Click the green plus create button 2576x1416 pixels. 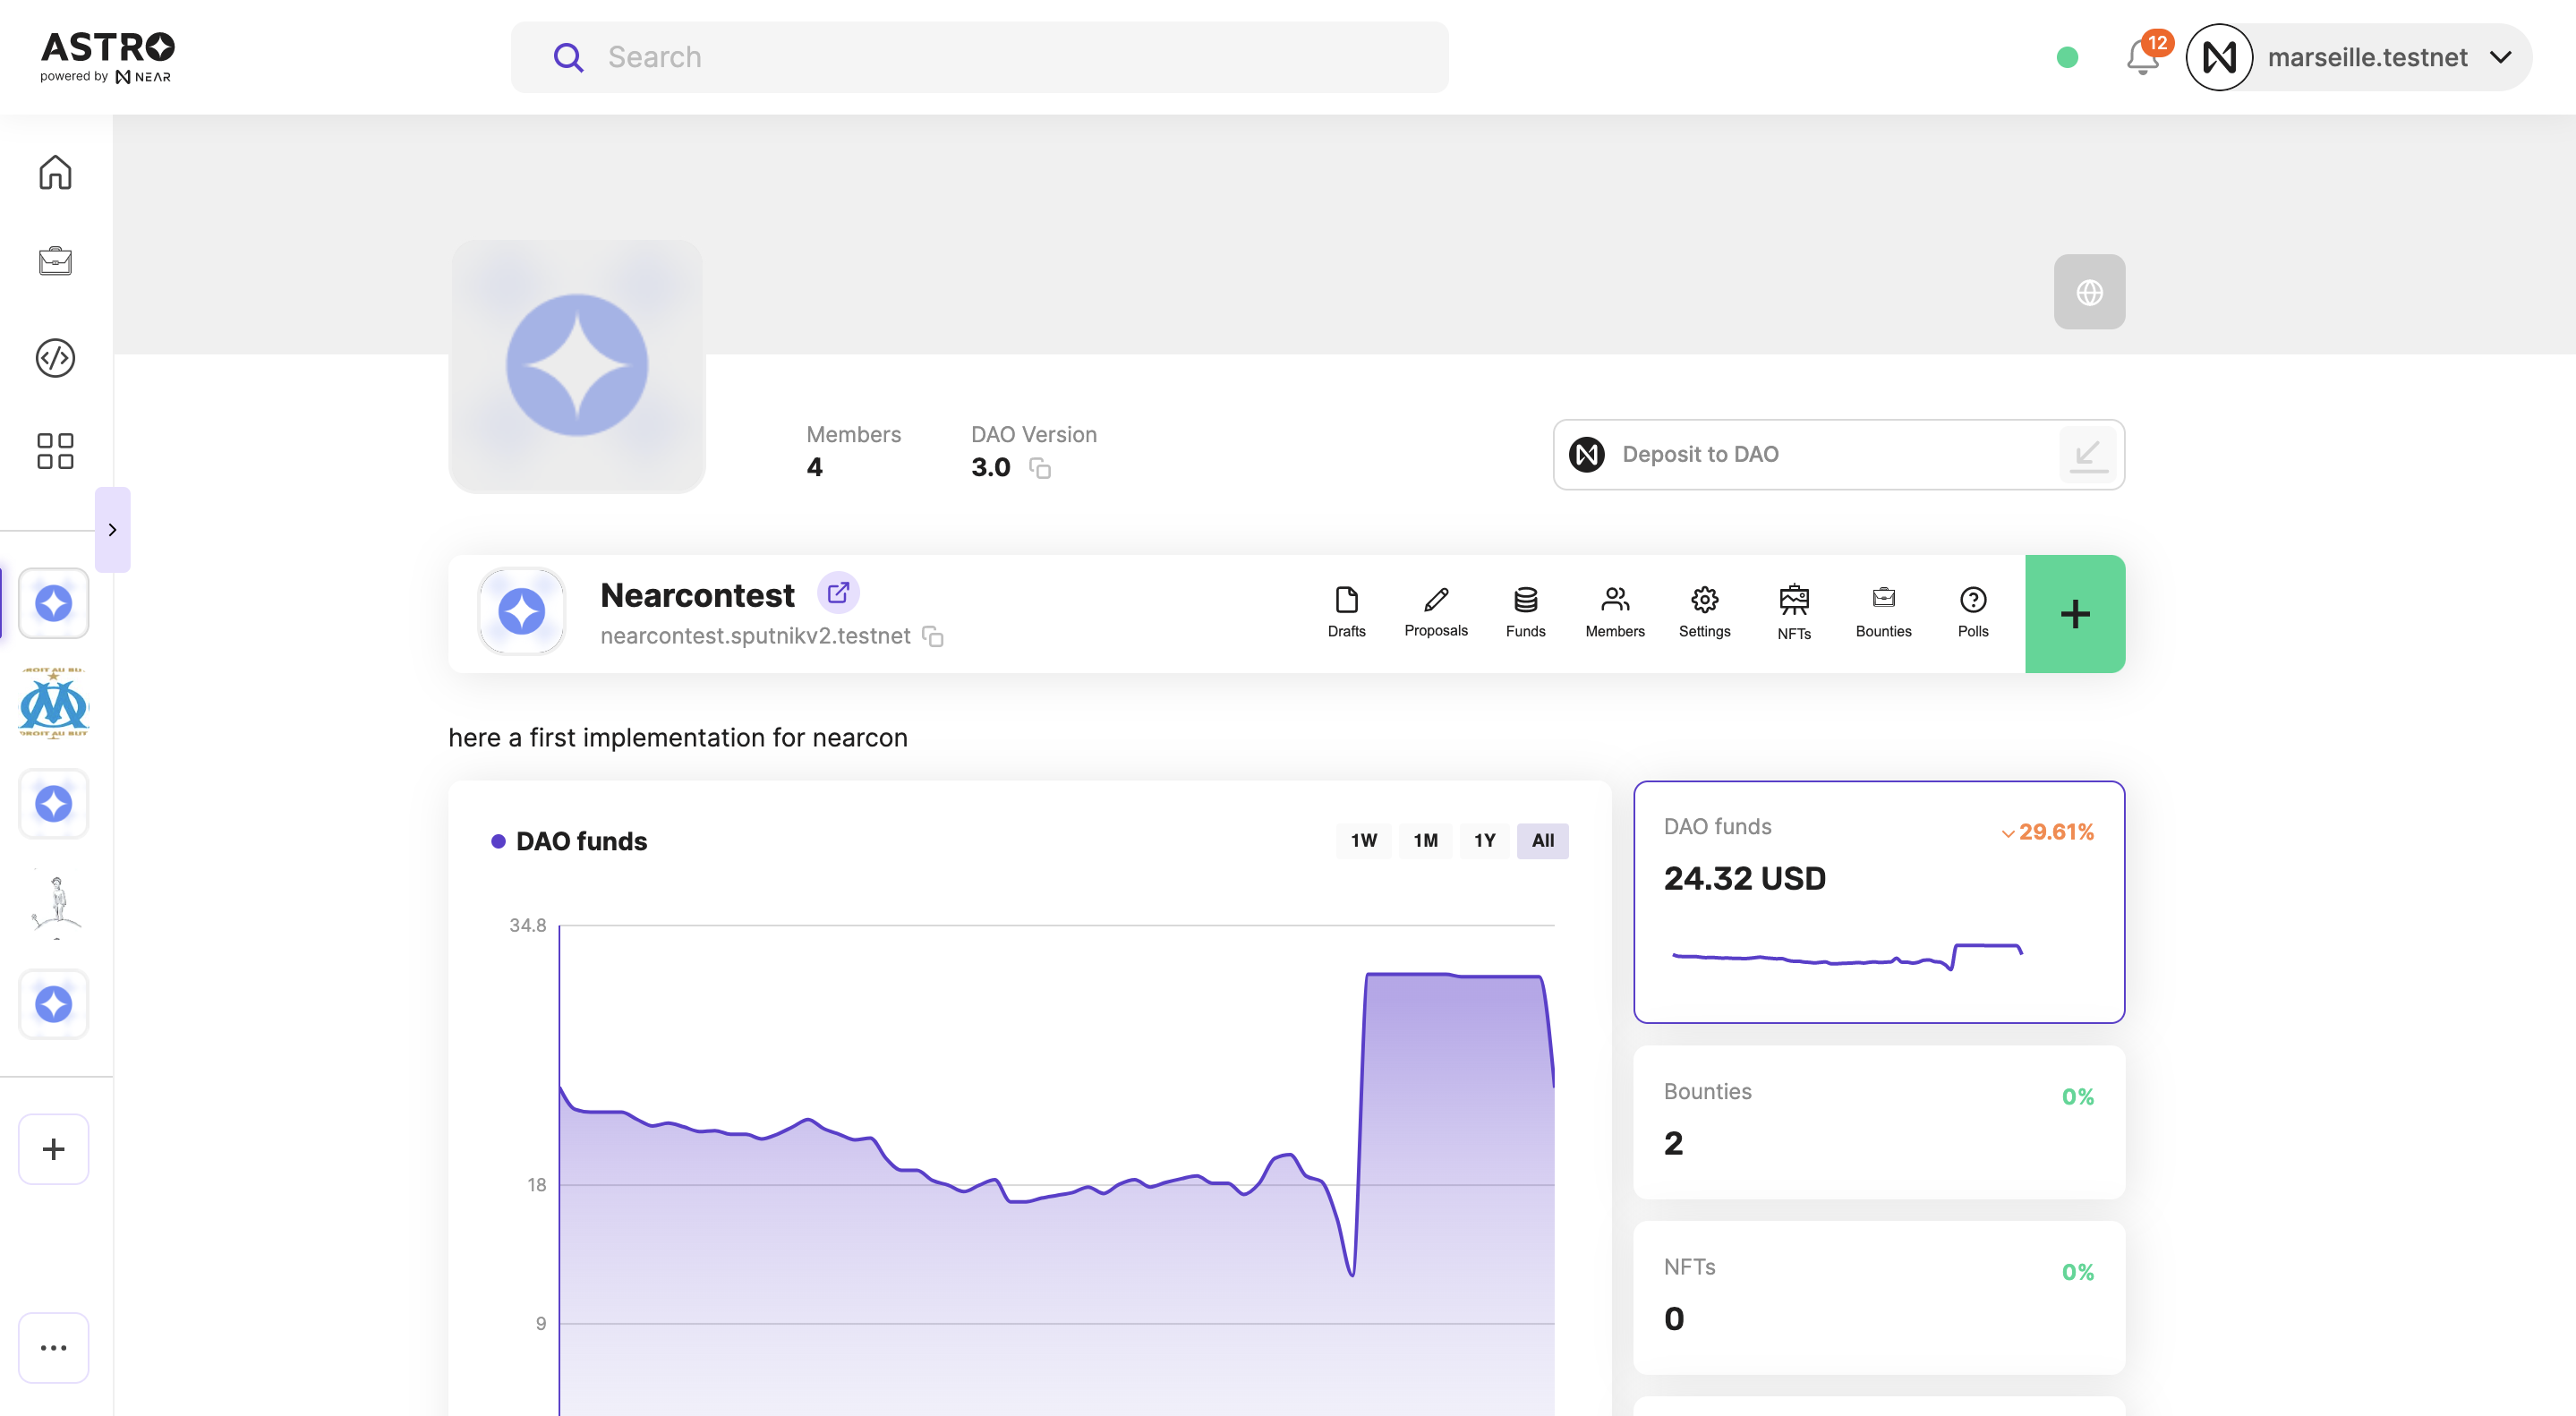2075,614
